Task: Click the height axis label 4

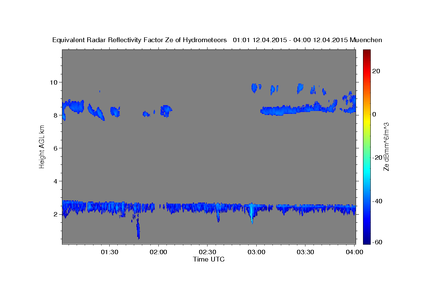Action: 56,181
